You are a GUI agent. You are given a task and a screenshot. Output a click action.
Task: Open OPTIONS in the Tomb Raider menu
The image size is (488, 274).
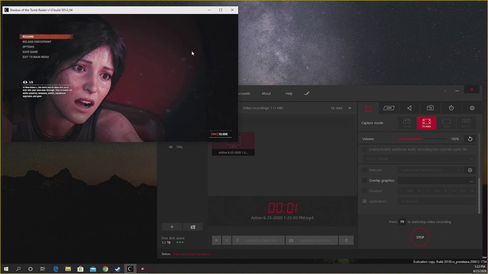tap(28, 47)
